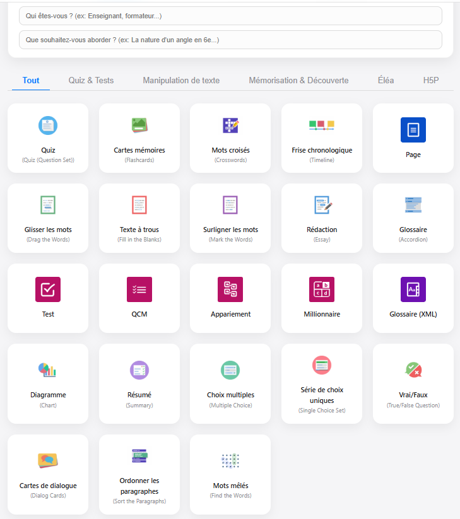This screenshot has height=519, width=460.
Task: Pick the purple Glossaire (XML) icon
Action: point(413,289)
